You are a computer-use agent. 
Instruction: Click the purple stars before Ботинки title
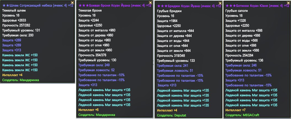coord(231,6)
